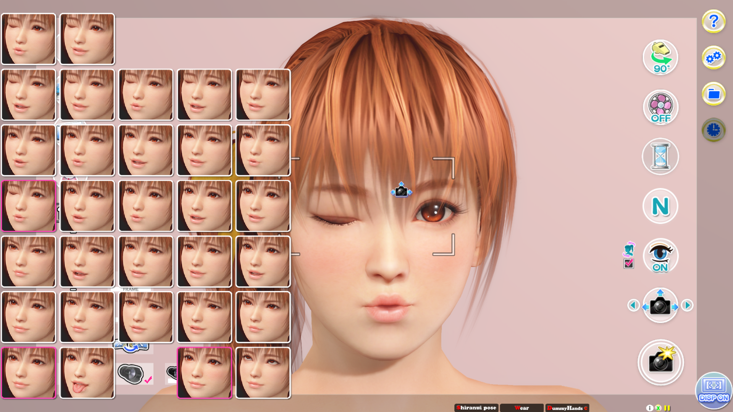
Task: Select the fifth thumbnail in the fourth row
Action: click(263, 206)
